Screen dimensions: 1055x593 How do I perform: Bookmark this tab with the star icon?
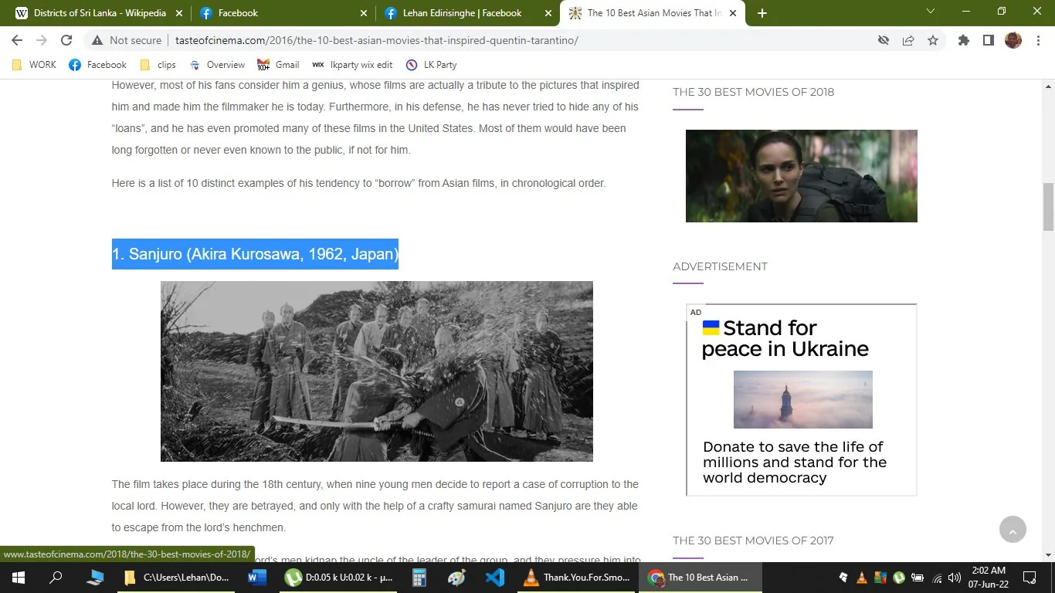[933, 40]
